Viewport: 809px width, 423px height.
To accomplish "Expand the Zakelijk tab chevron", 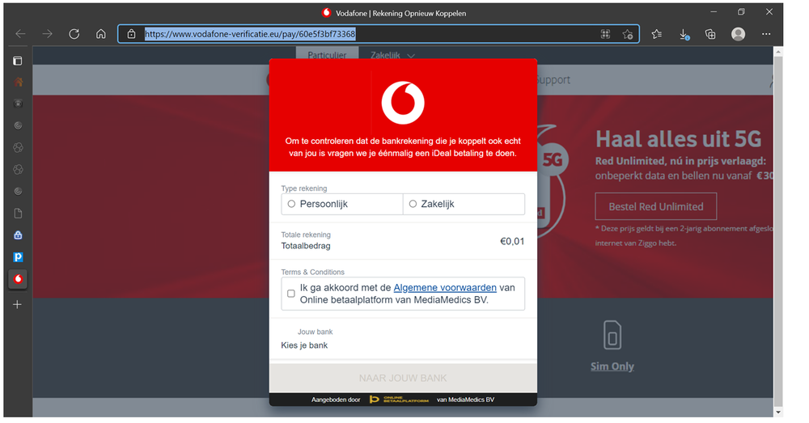I will click(x=411, y=56).
